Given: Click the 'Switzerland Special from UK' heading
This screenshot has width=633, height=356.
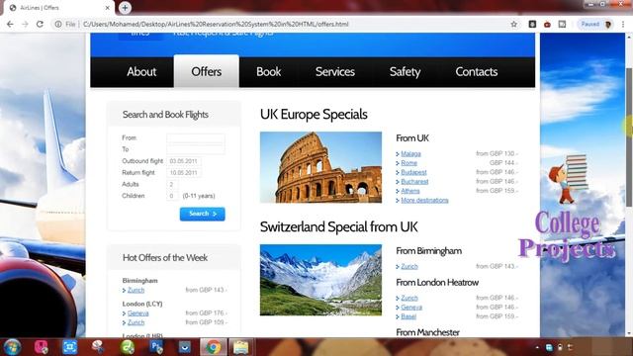Looking at the screenshot, I should click(x=338, y=226).
